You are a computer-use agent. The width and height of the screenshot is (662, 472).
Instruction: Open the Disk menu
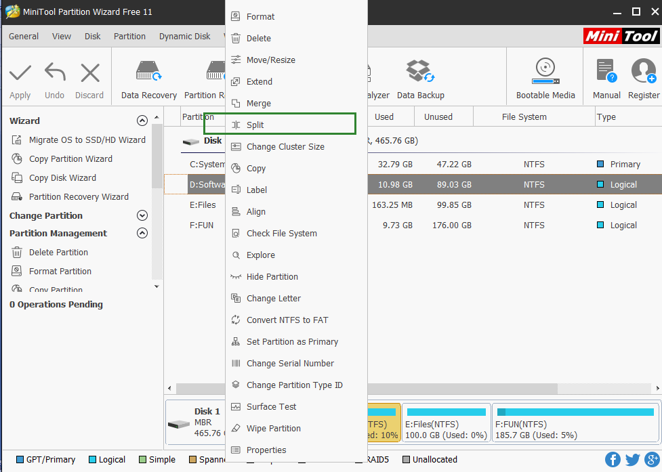click(x=92, y=37)
